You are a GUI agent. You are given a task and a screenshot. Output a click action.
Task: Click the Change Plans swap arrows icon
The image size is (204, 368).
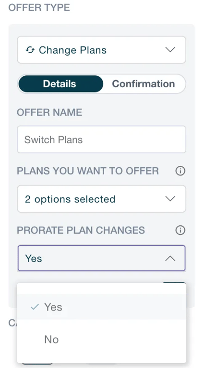pyautogui.click(x=30, y=50)
